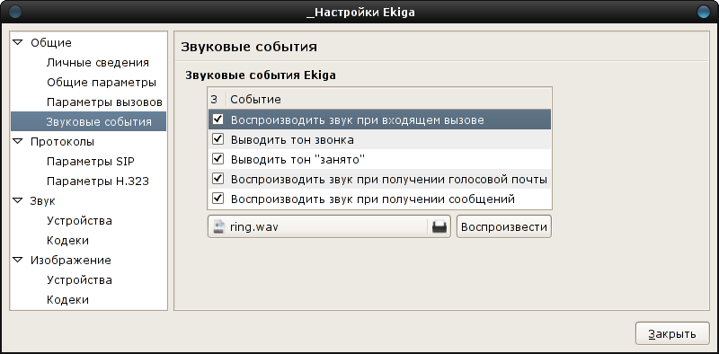Open "Кодеки" under the Изображение section
This screenshot has height=354, width=719.
tap(67, 299)
